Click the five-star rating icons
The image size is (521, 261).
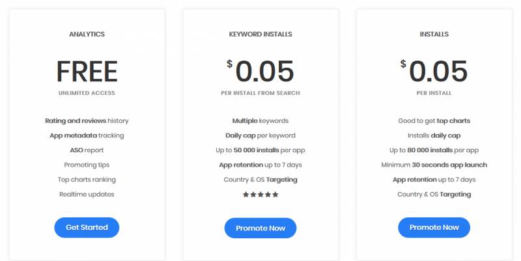coord(260,195)
